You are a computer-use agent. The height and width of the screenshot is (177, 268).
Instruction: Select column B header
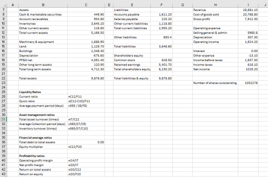(x=43, y=5)
